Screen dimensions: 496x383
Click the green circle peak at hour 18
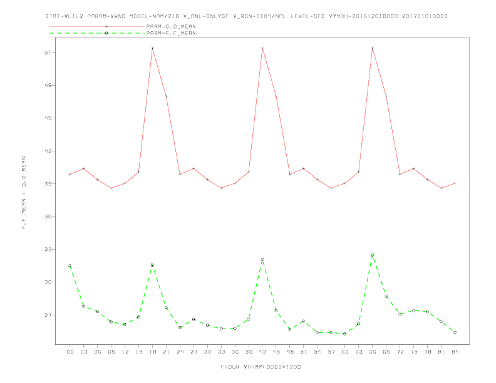coord(152,265)
